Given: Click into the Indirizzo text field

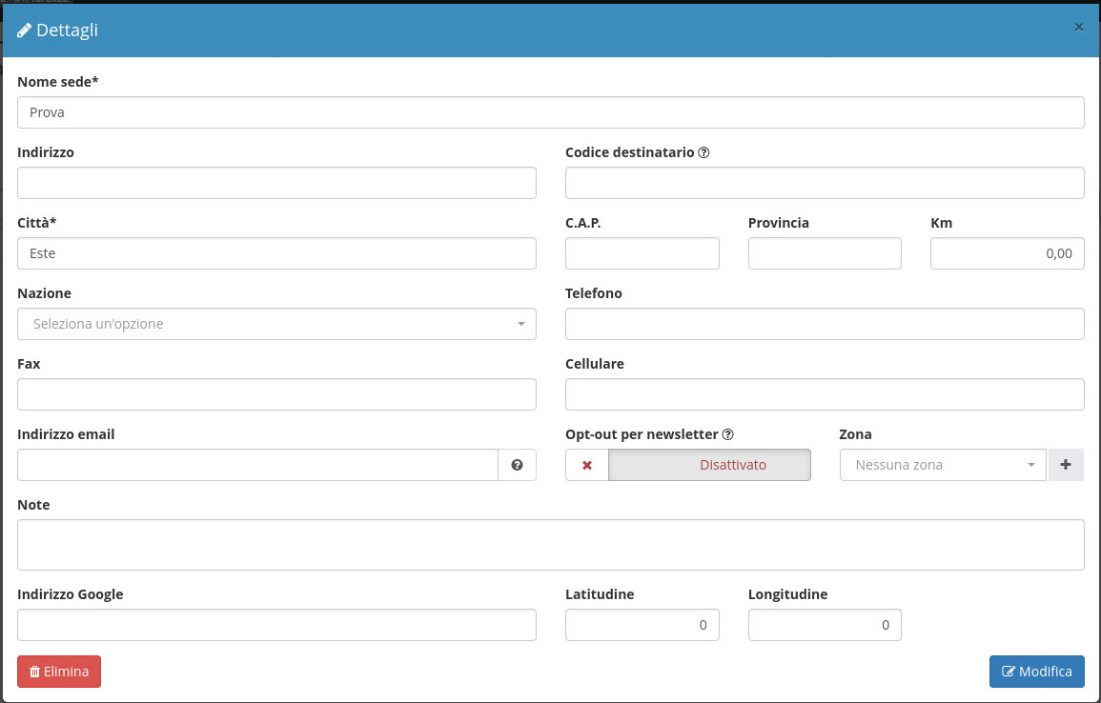Looking at the screenshot, I should pos(276,183).
